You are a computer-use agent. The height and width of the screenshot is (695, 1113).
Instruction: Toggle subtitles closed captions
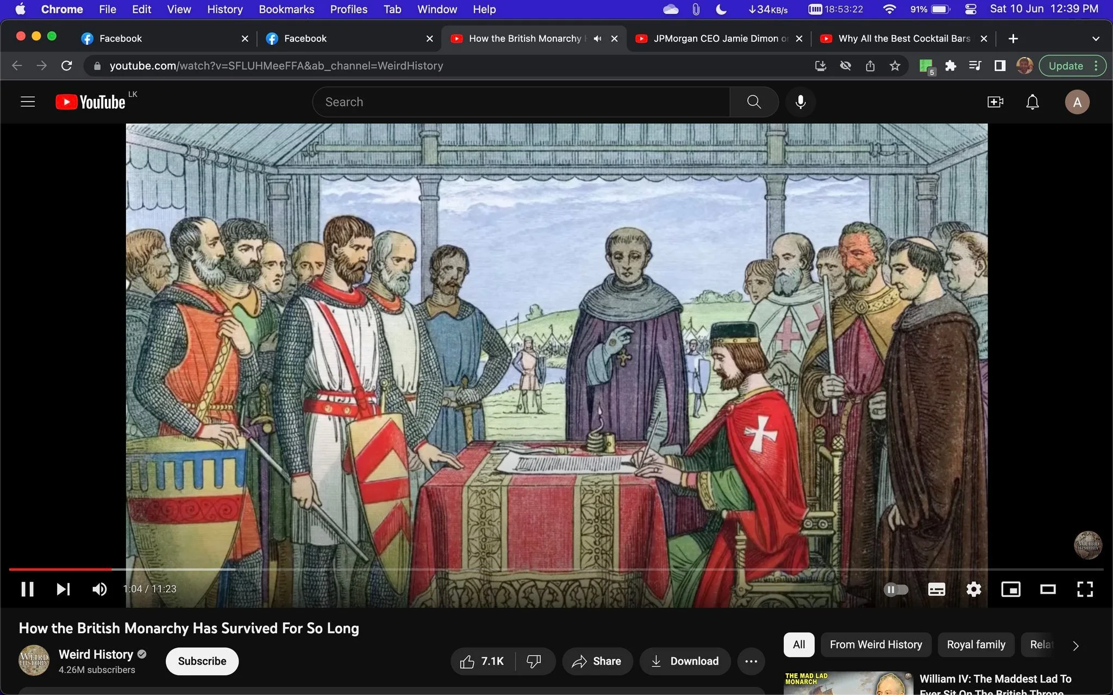936,589
